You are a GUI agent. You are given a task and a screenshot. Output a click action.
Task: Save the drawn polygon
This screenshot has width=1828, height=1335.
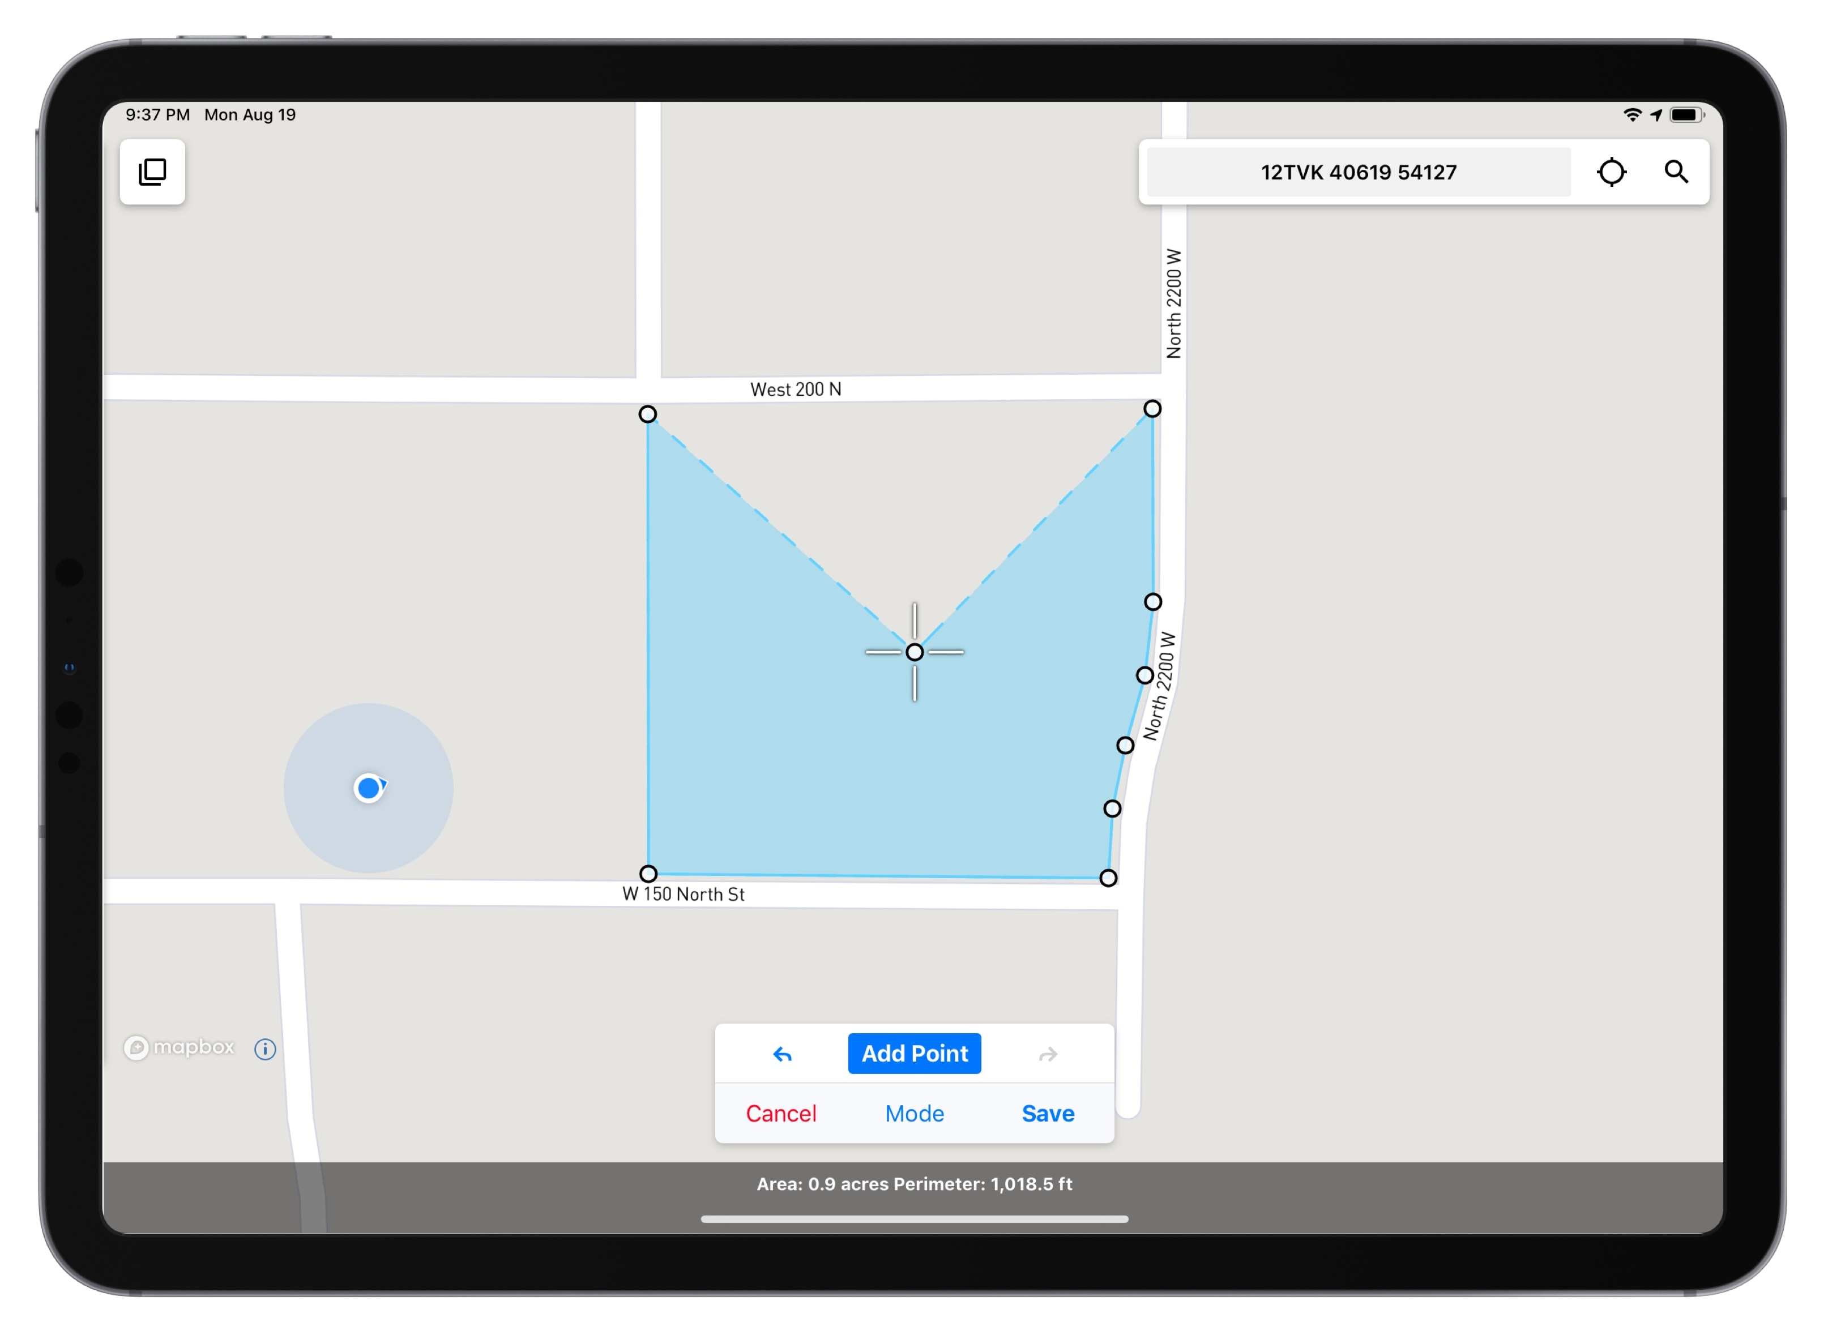(1047, 1114)
